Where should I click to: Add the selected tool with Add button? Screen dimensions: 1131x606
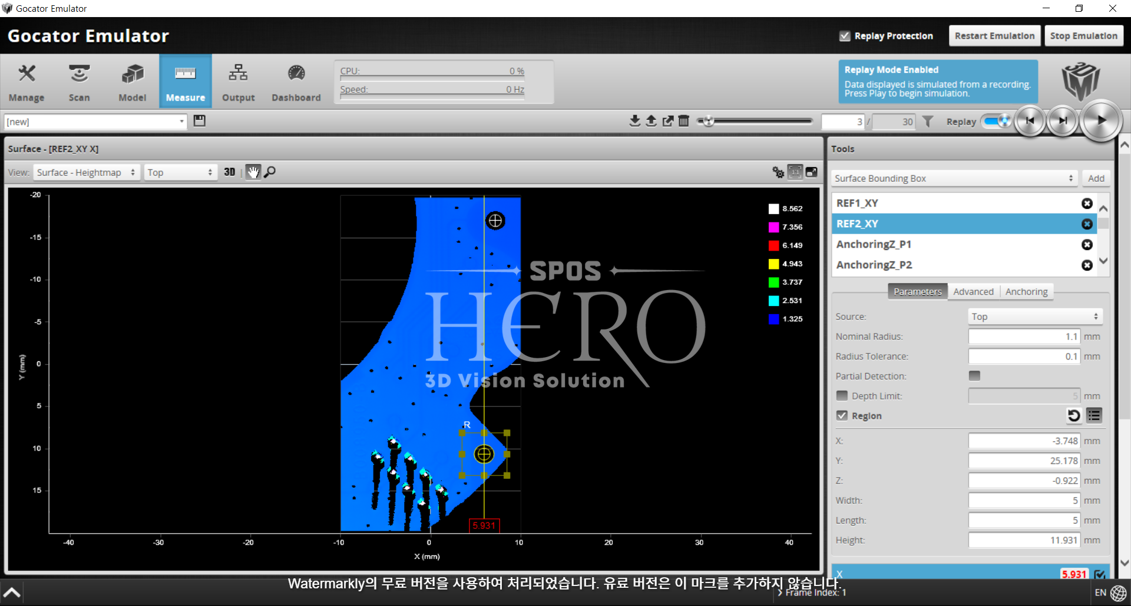[x=1096, y=178]
